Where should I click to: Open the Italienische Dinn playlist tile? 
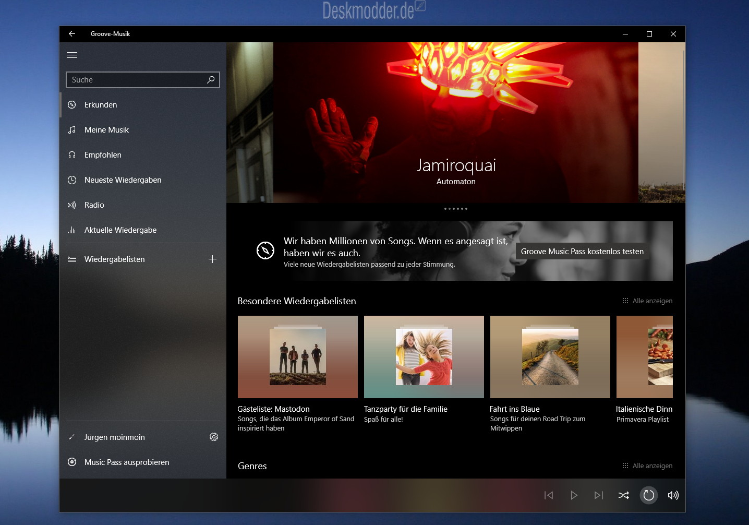pos(645,357)
